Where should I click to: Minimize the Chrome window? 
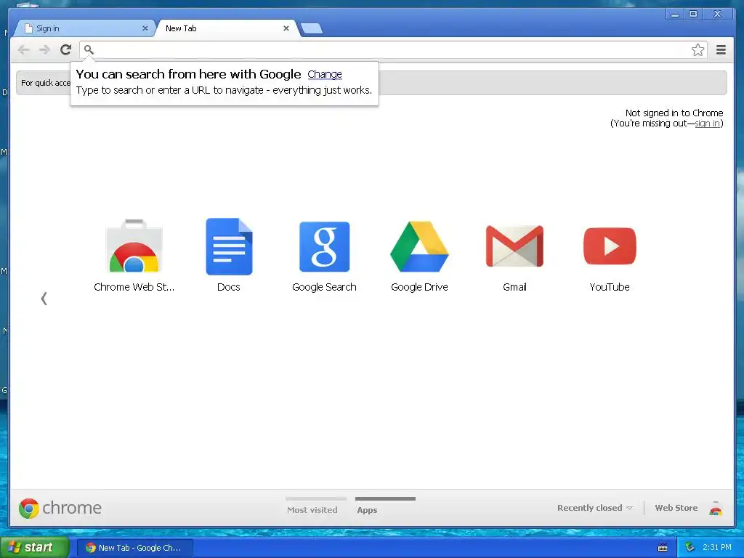674,15
